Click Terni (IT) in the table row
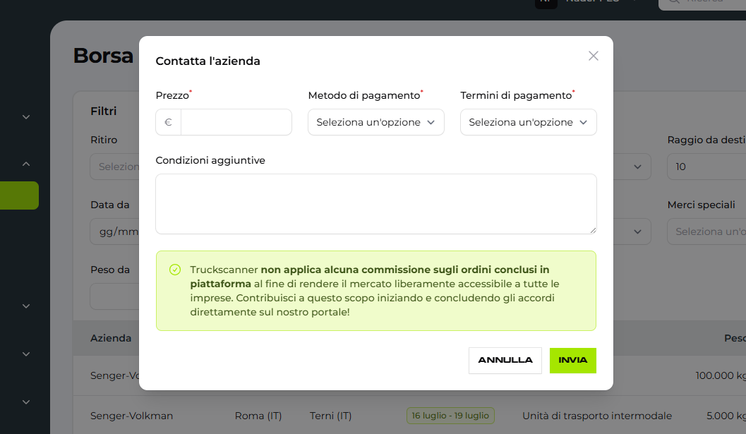Screen dimensions: 746x434 coord(331,416)
